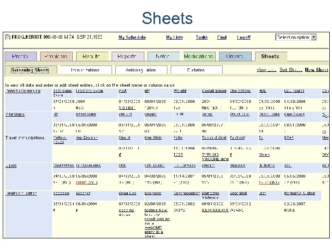Click the Find link
Image resolution: width=332 pixels, height=249 pixels.
[222, 37]
